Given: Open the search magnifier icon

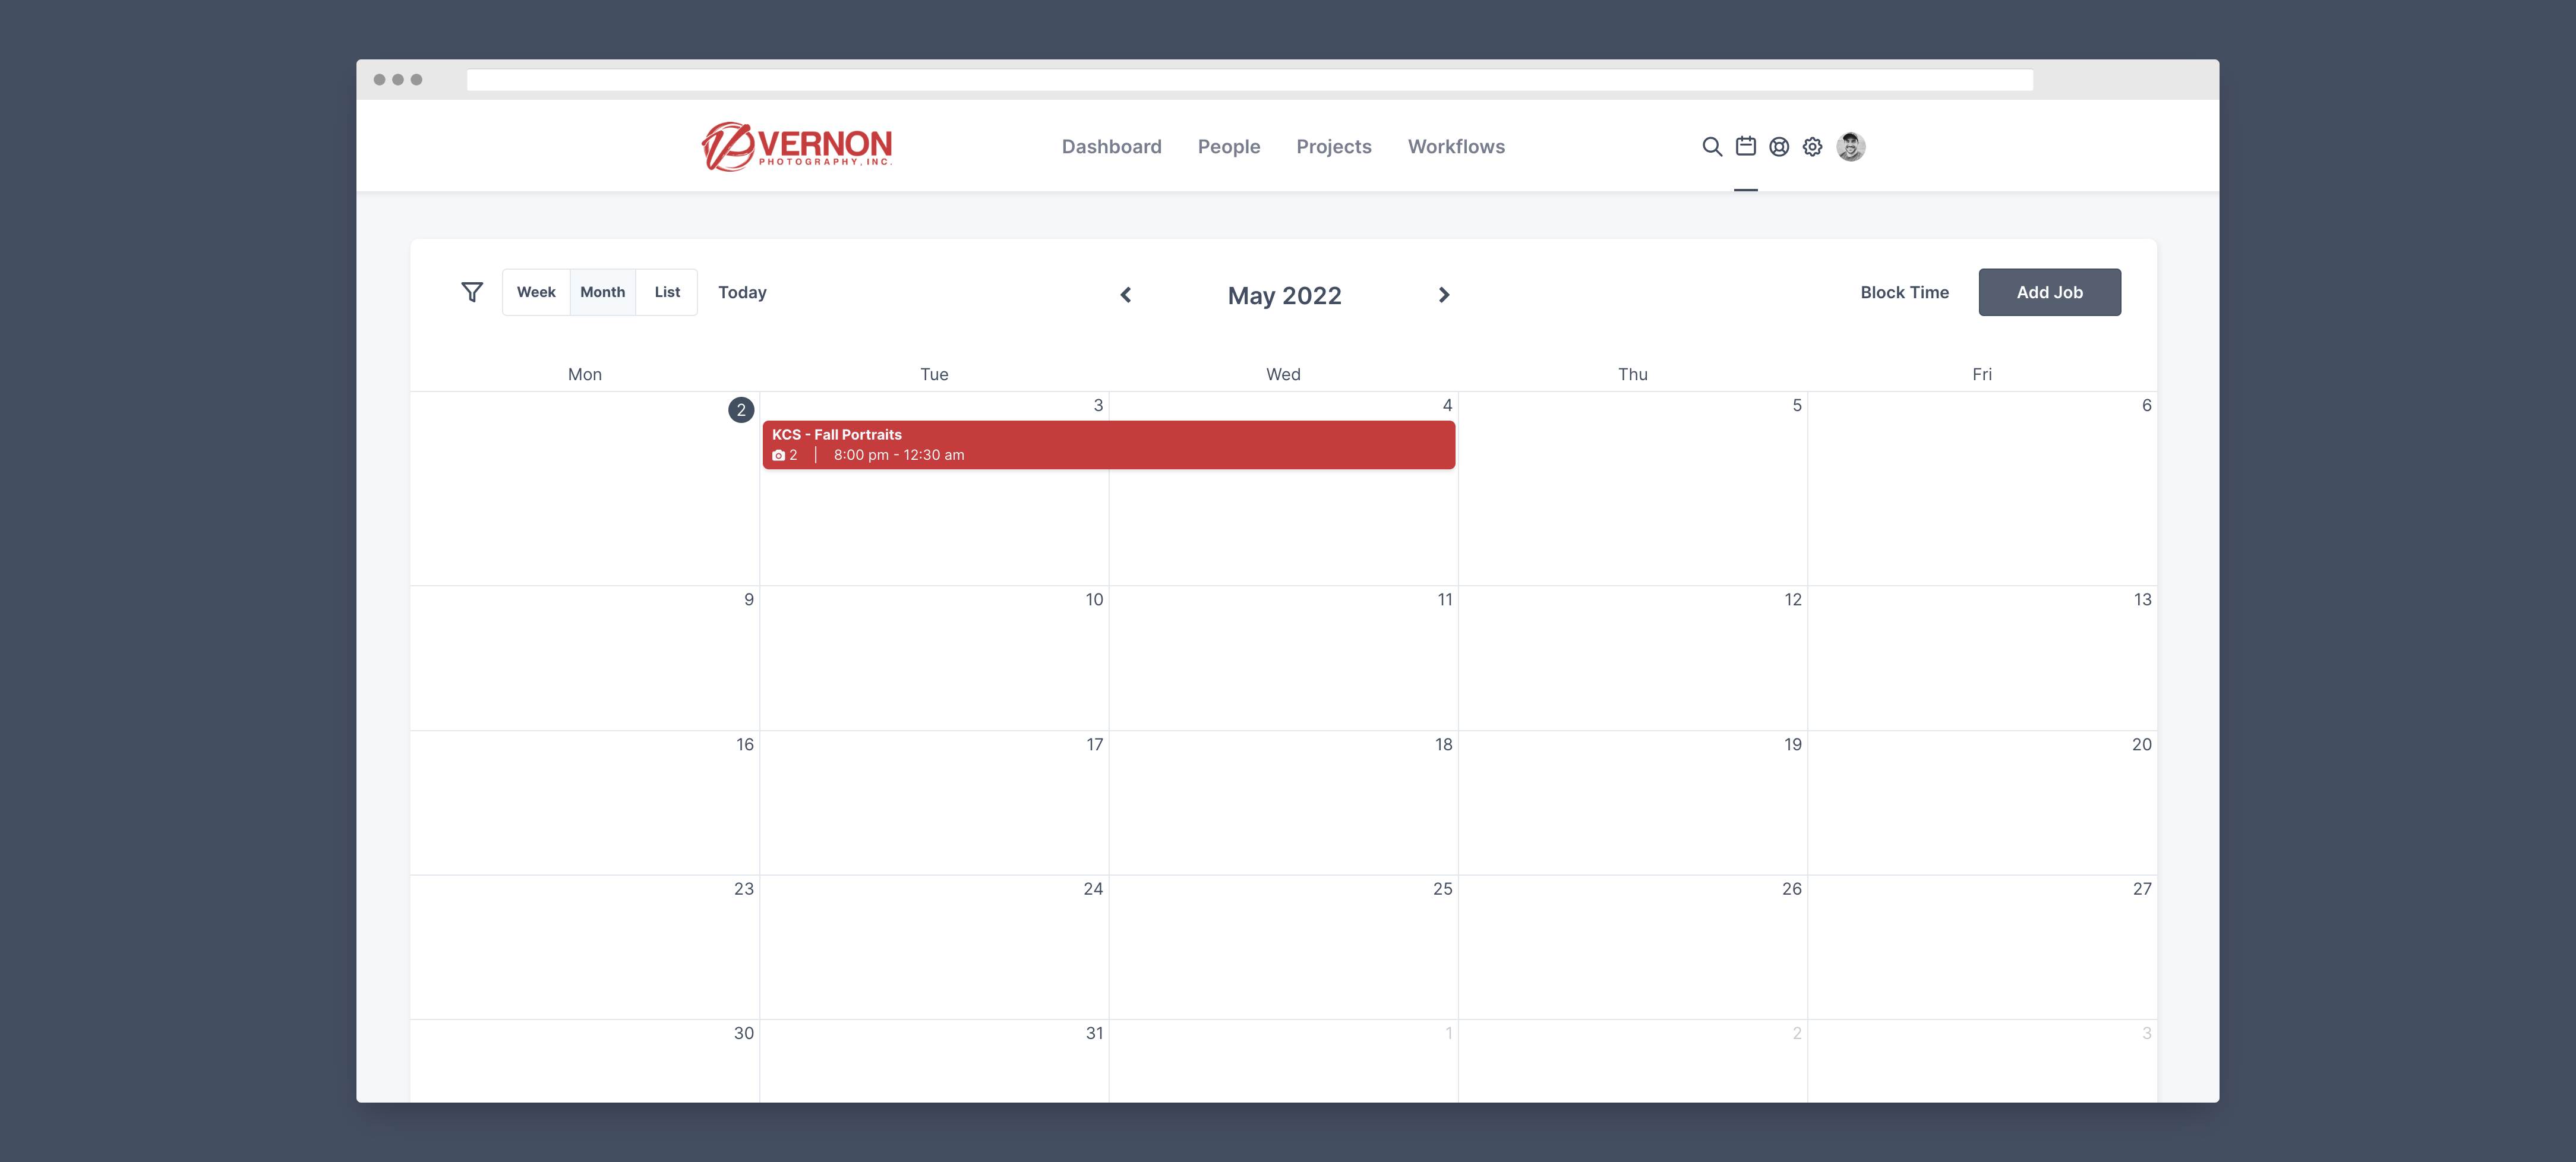Looking at the screenshot, I should coord(1711,147).
